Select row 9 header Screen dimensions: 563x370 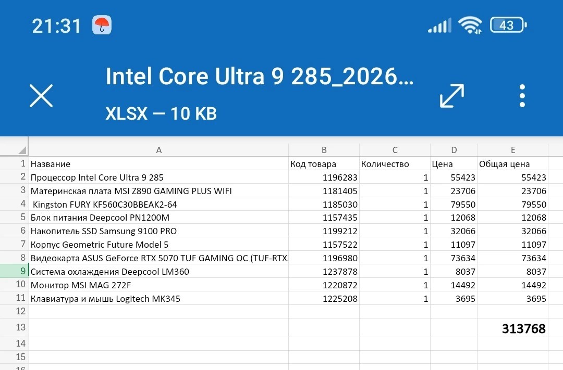pos(15,271)
